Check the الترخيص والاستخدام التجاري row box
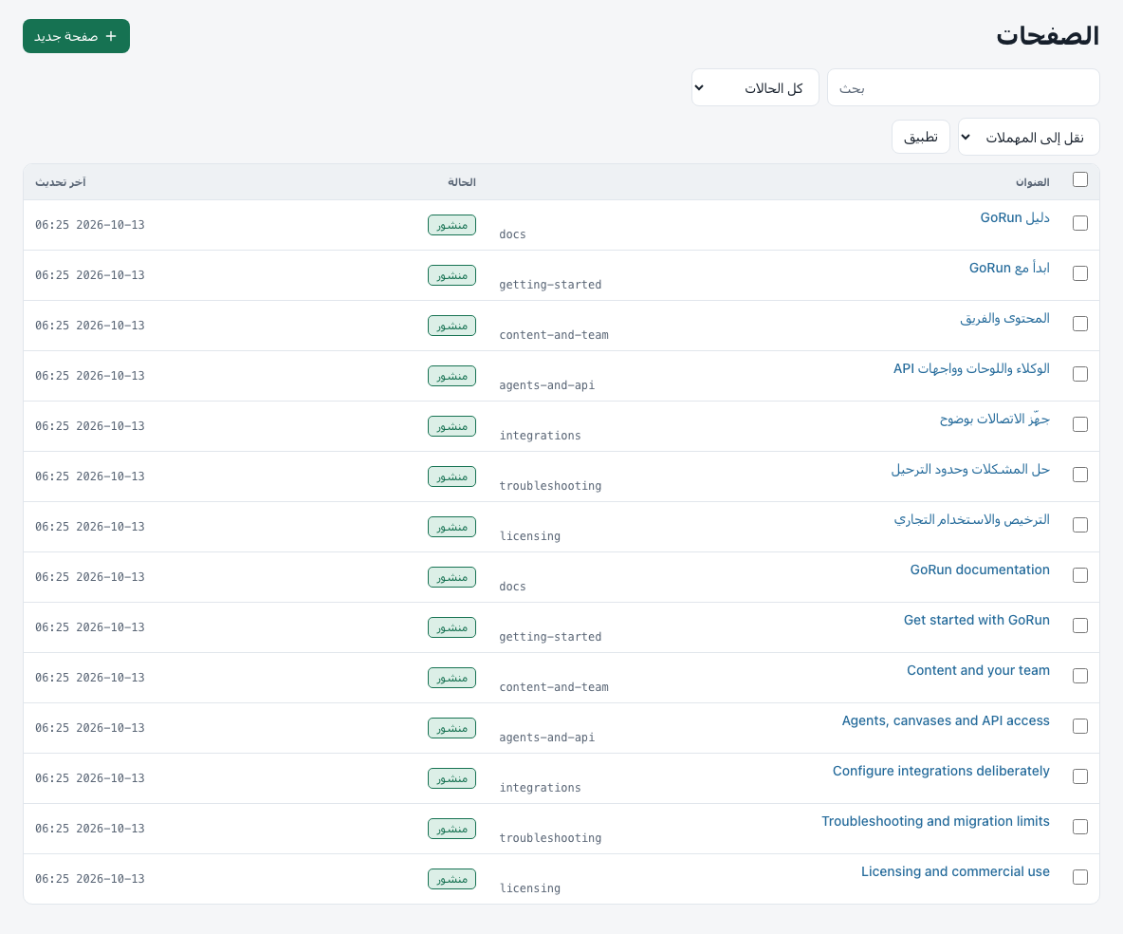 pyautogui.click(x=1080, y=526)
